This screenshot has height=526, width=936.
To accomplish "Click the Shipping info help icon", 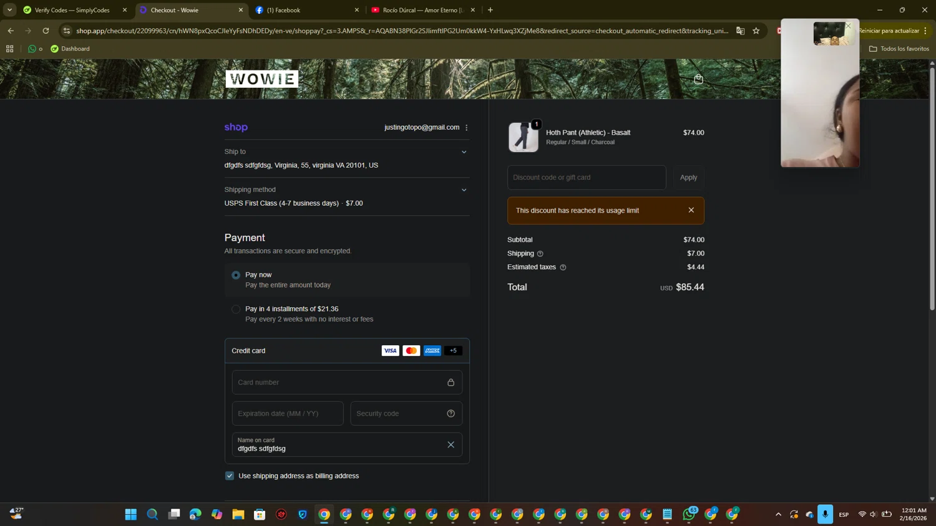I will tap(540, 254).
